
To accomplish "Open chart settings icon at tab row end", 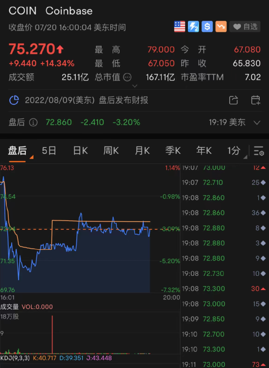I will (259, 151).
